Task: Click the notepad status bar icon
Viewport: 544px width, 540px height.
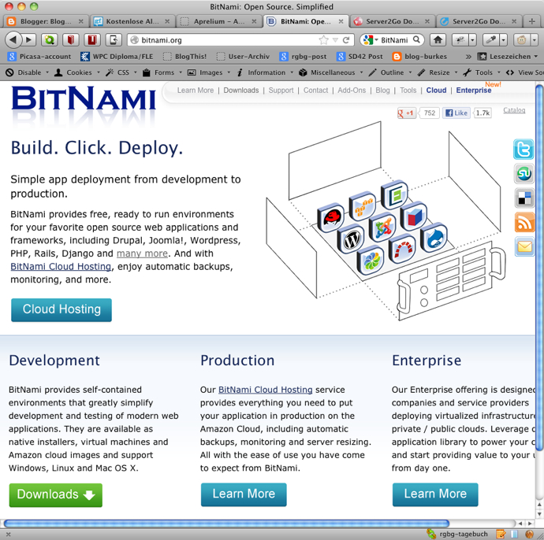Action: [501, 534]
